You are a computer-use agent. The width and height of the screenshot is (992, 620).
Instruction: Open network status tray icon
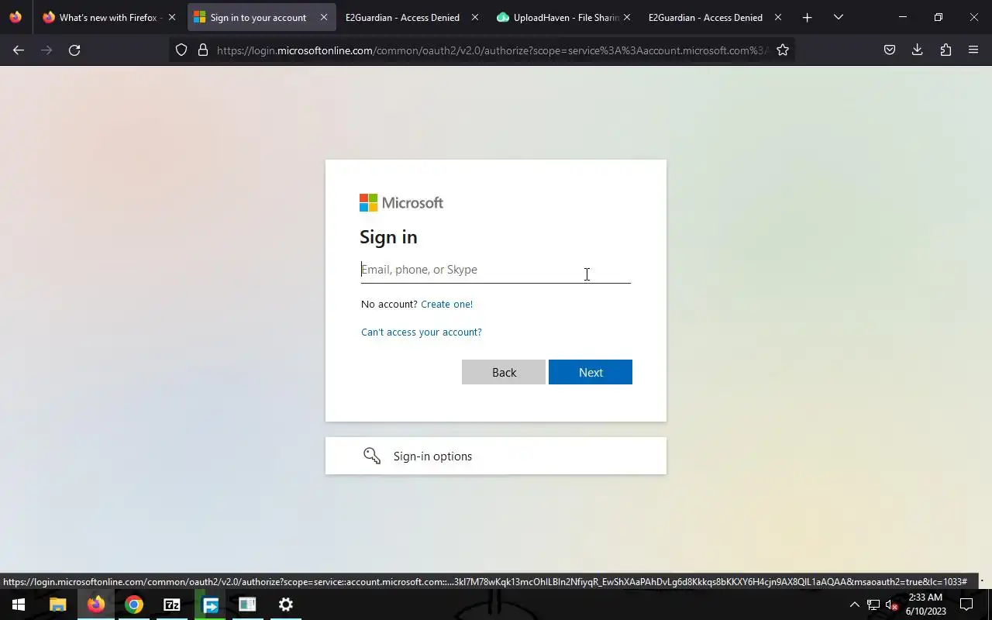[x=873, y=604]
